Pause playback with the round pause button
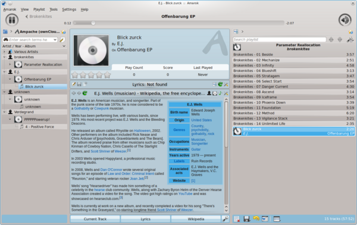 pos(12,20)
